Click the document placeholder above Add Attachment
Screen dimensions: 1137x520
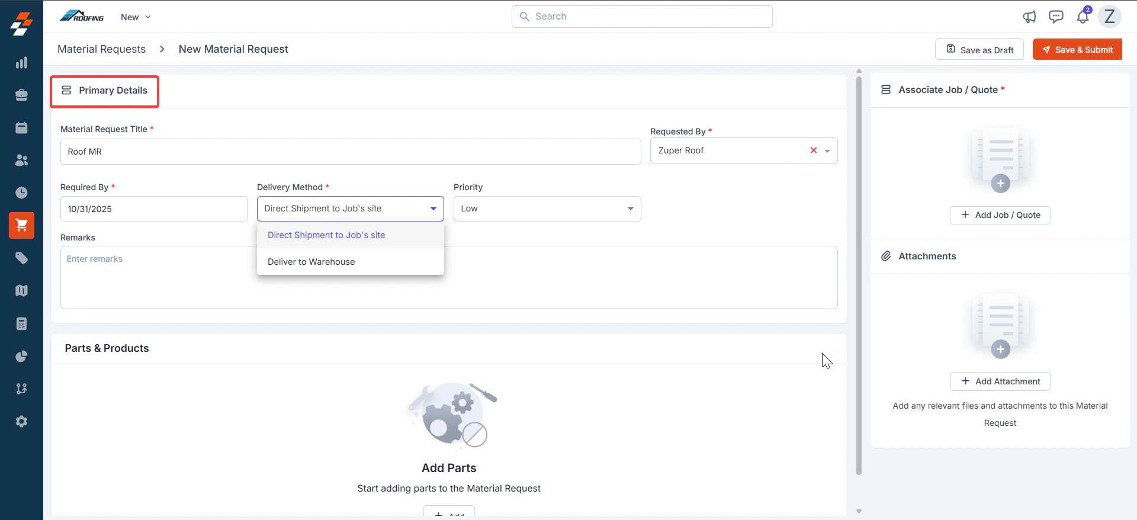click(x=1000, y=325)
